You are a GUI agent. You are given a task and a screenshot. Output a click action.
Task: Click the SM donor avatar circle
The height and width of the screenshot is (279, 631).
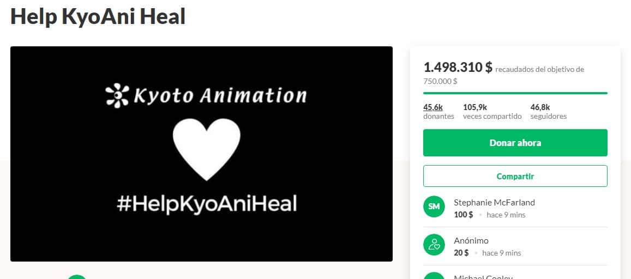pos(434,207)
